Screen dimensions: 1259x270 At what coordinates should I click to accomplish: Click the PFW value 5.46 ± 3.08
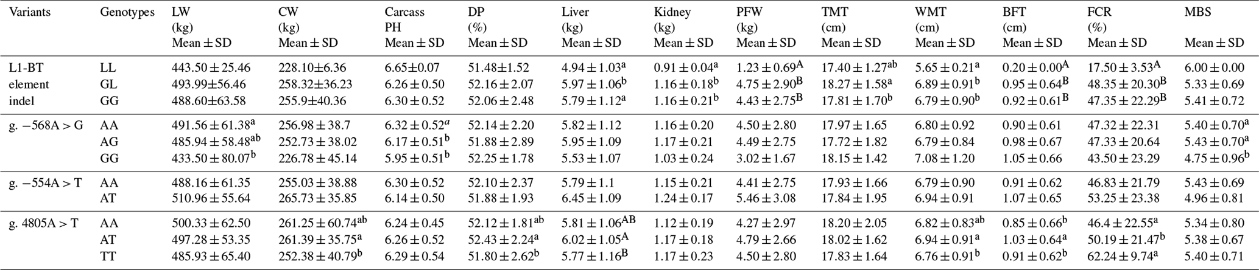[x=767, y=198]
